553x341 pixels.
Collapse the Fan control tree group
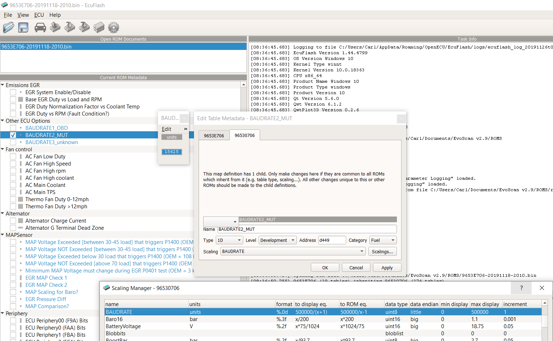point(3,149)
